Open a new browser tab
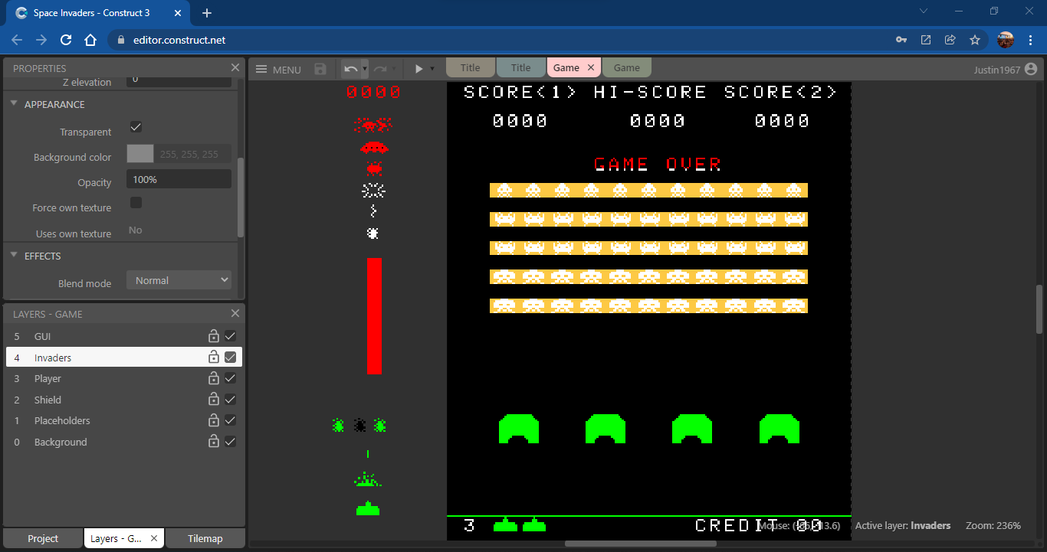This screenshot has width=1047, height=552. tap(207, 13)
